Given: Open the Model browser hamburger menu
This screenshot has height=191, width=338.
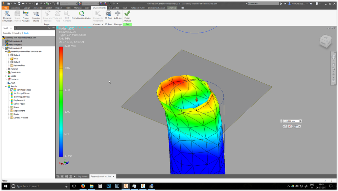Looking at the screenshot, I should pyautogui.click(x=53, y=28).
